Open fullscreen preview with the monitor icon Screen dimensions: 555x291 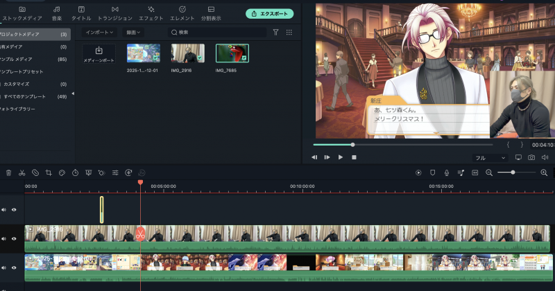tap(518, 157)
